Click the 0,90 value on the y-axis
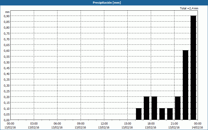The height and width of the screenshot is (130, 208). point(6,16)
